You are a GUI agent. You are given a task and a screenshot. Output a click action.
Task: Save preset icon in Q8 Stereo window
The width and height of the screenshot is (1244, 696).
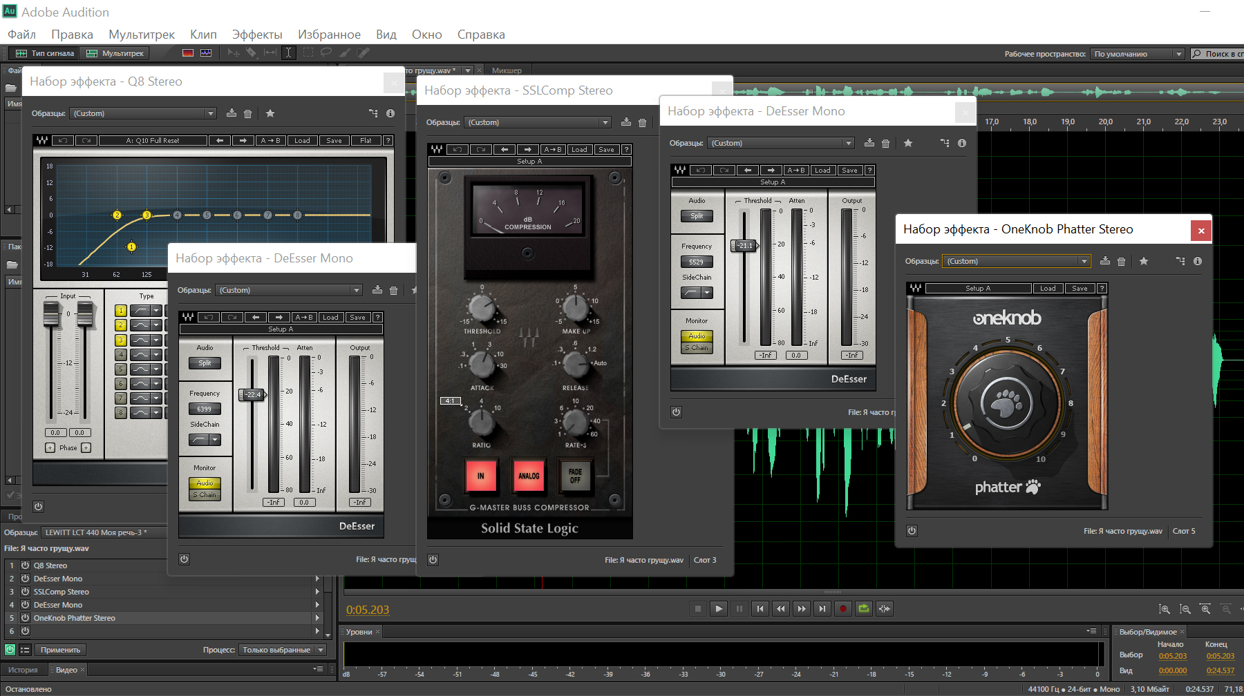(232, 113)
